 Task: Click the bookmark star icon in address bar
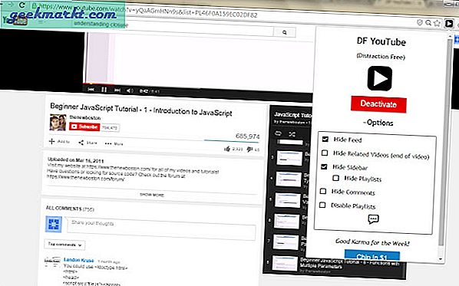pos(437,23)
